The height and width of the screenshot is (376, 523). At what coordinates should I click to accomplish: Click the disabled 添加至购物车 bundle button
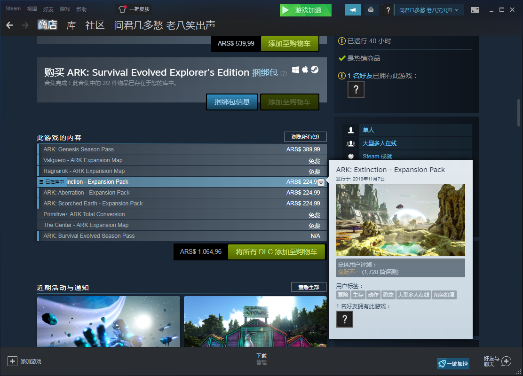tap(289, 102)
